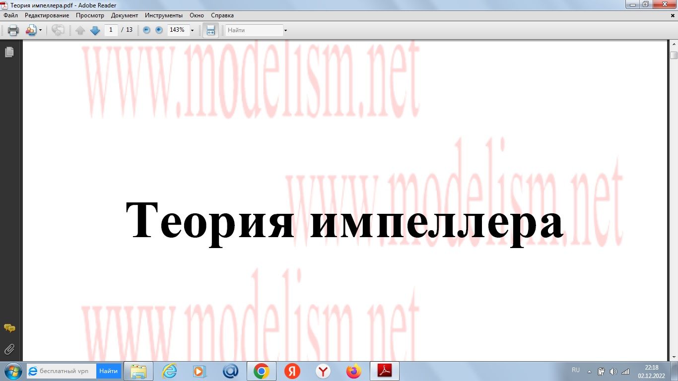Open the Документ menu
The image size is (678, 381).
(x=125, y=15)
